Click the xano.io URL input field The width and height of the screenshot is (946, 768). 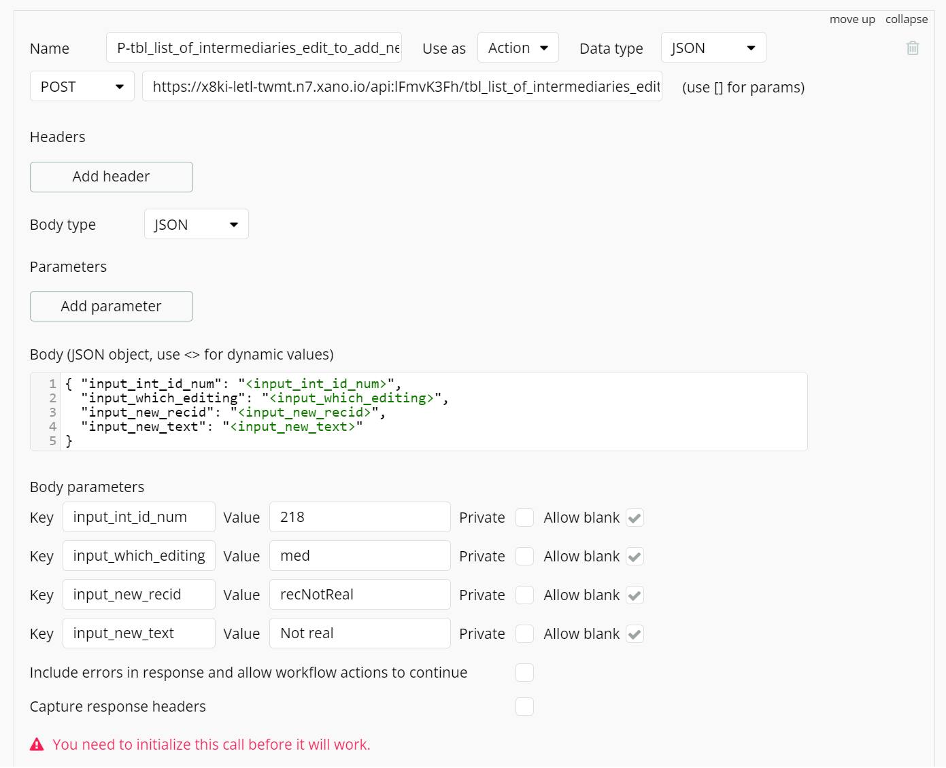pyautogui.click(x=402, y=87)
